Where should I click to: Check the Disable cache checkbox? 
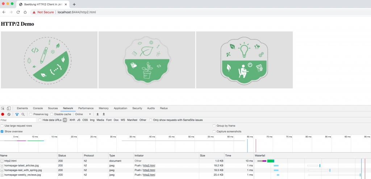pyautogui.click(x=52, y=115)
